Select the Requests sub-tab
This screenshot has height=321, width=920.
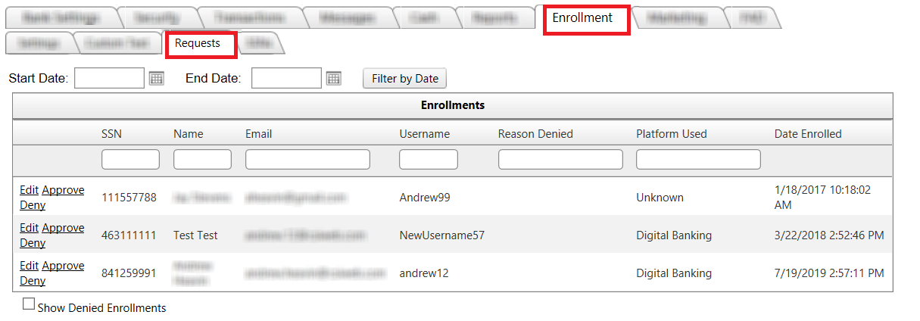[198, 44]
